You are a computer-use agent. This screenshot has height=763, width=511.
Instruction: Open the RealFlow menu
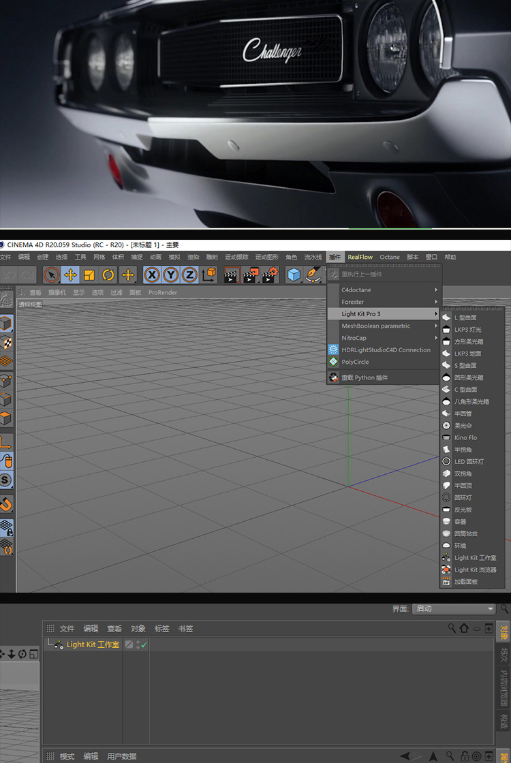360,257
